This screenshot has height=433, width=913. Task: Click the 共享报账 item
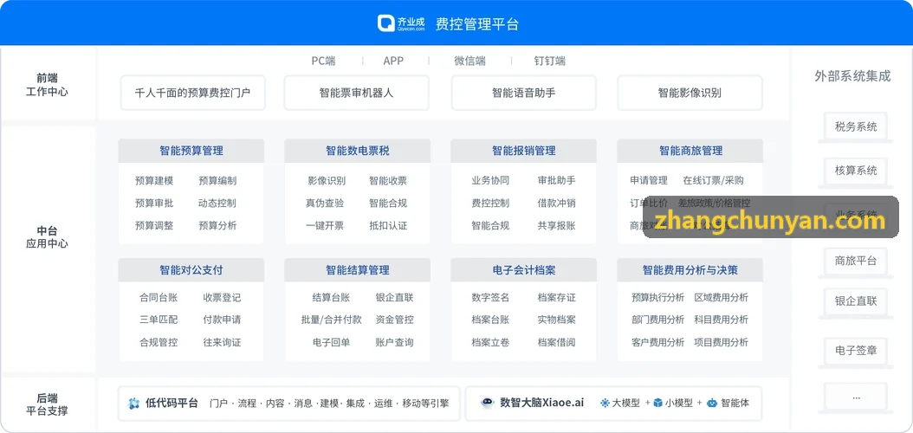point(557,226)
